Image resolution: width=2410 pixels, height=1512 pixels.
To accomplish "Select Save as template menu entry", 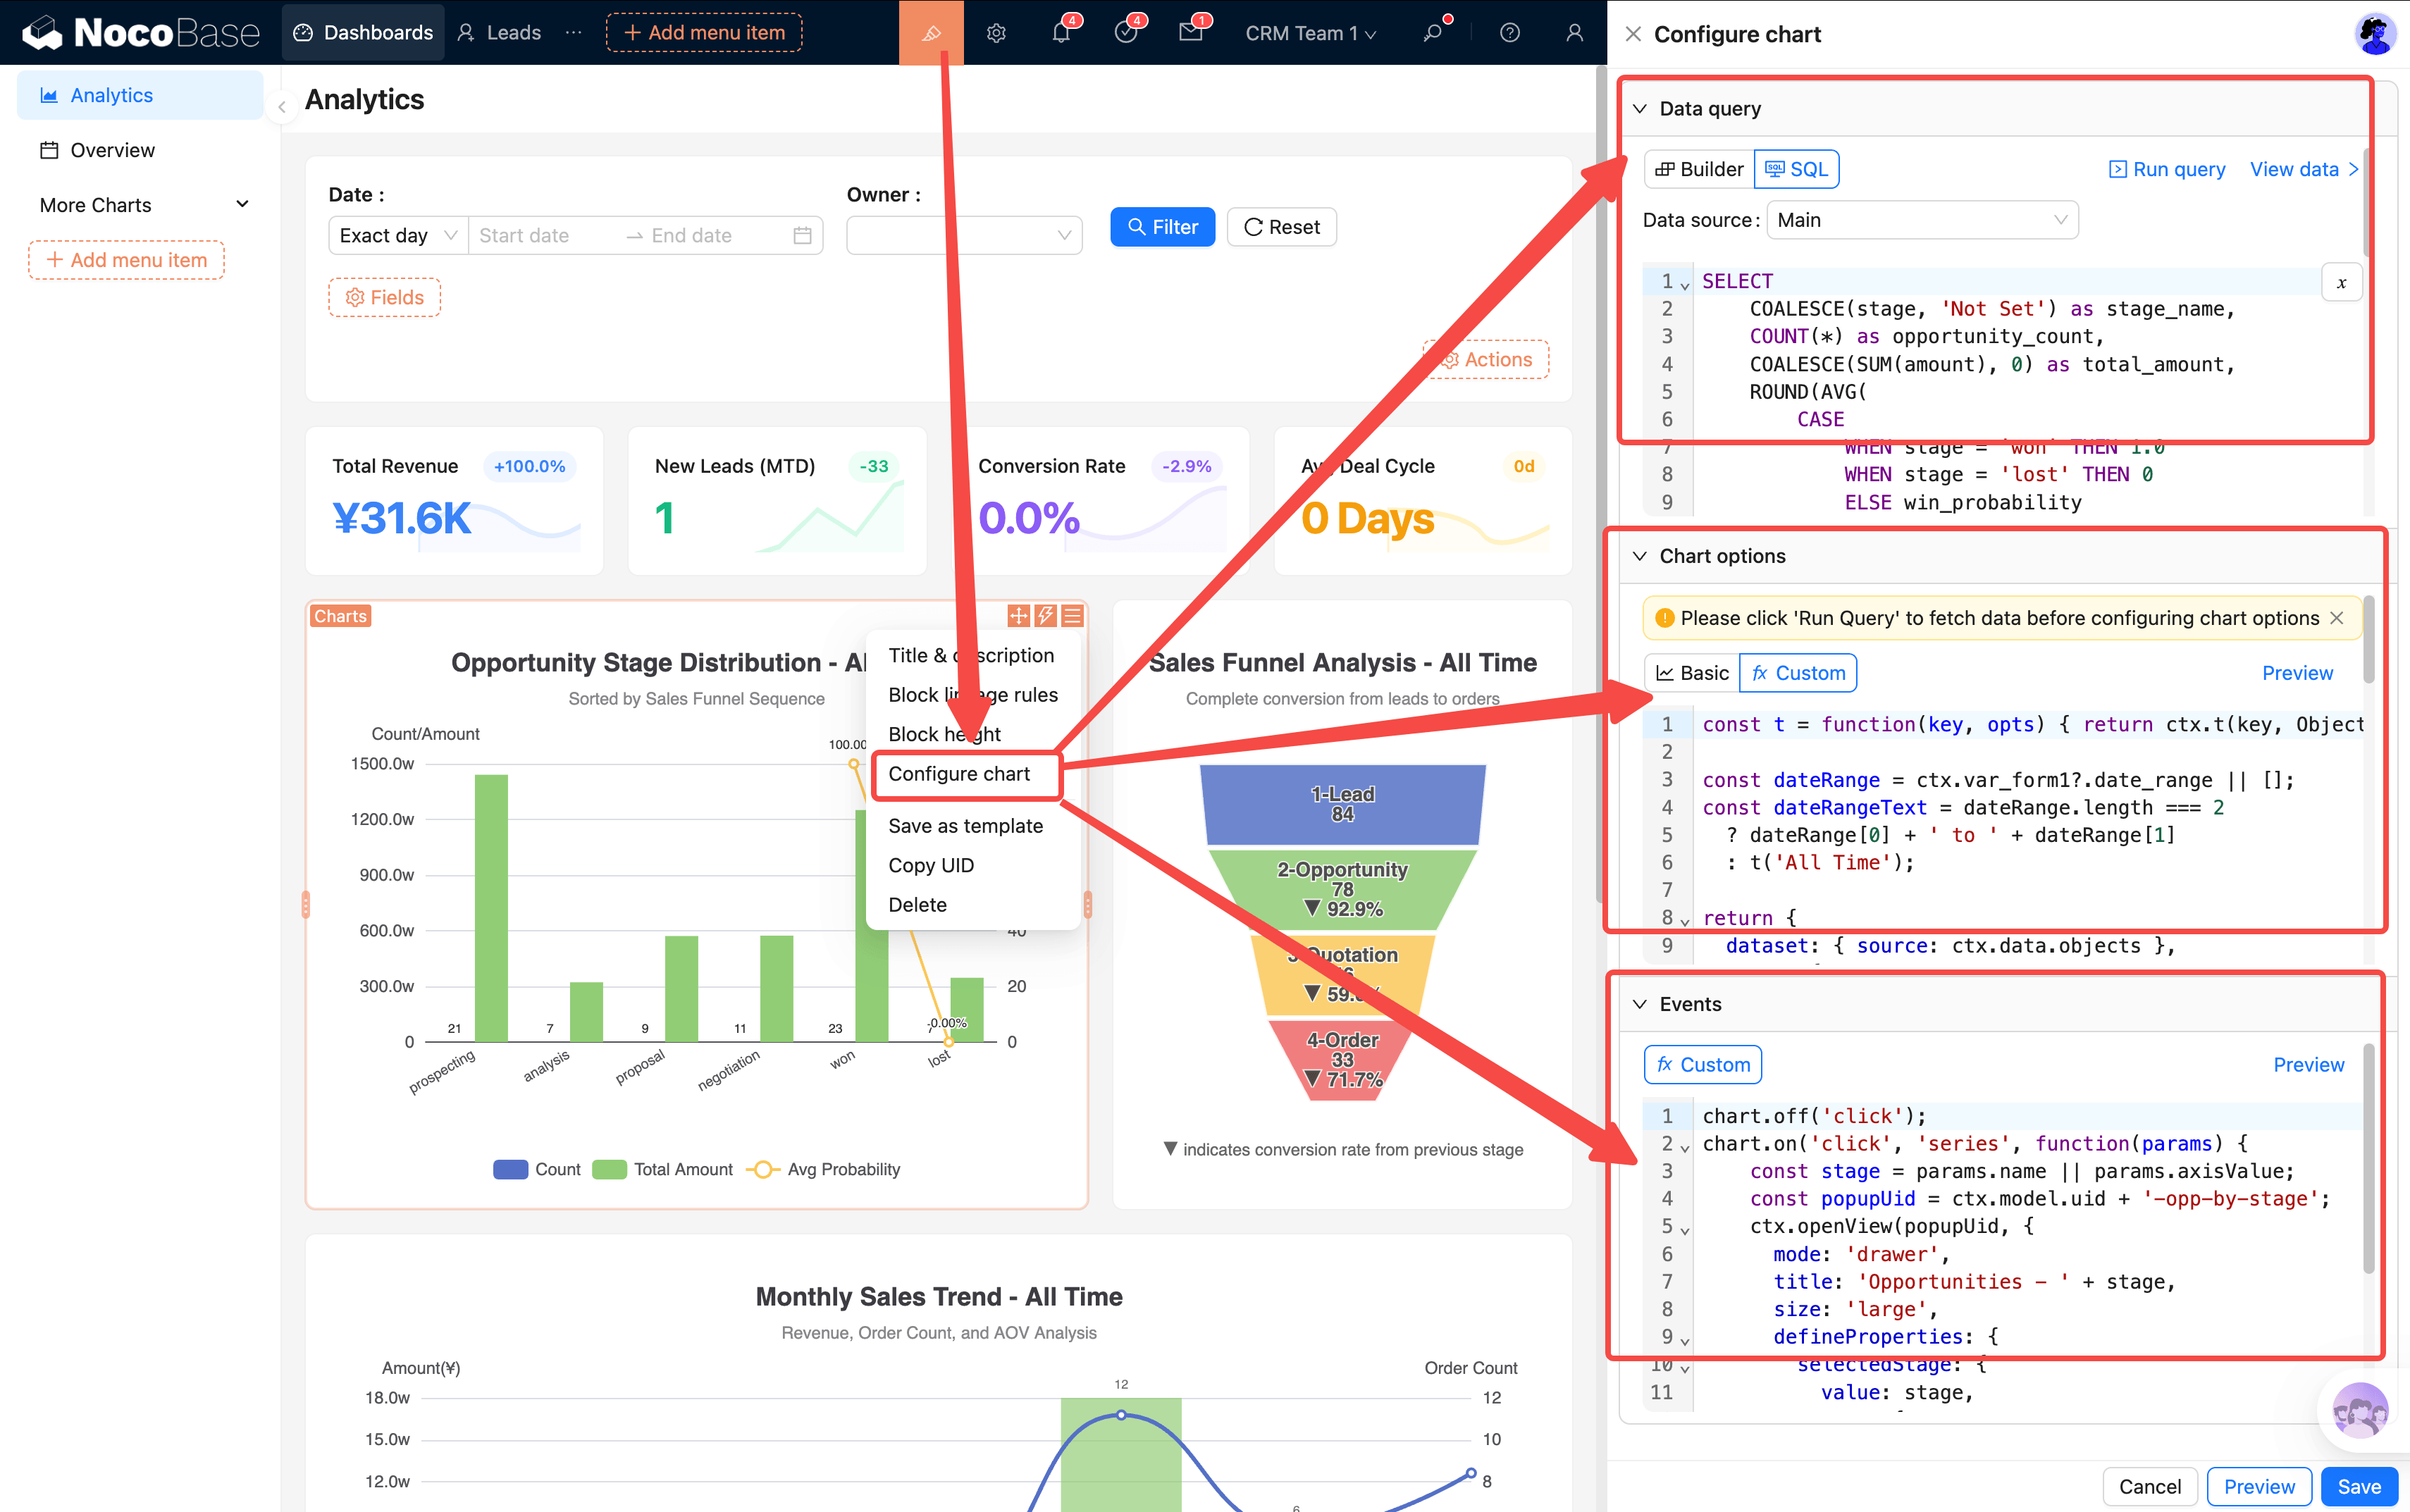I will click(x=965, y=826).
